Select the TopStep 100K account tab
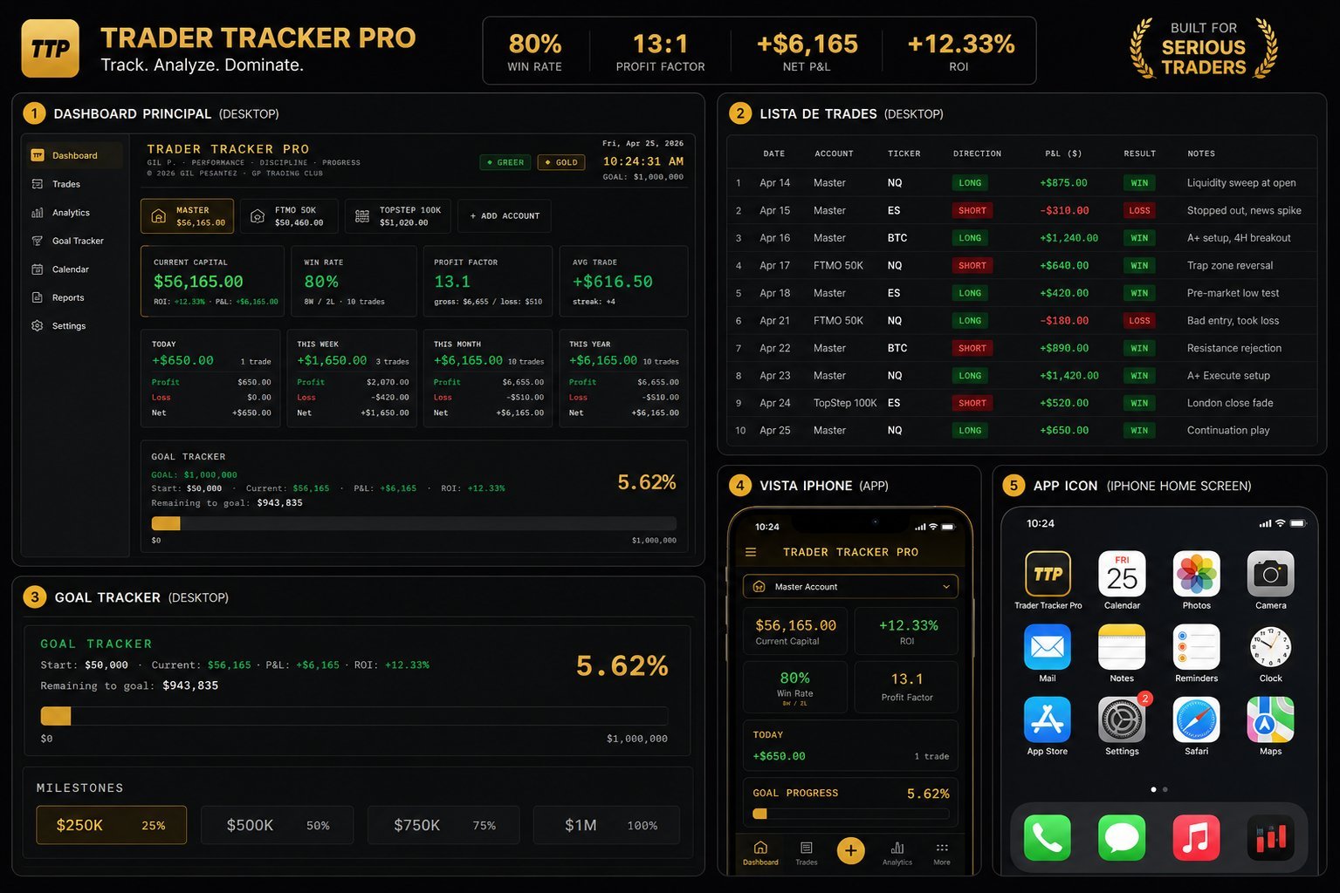Image resolution: width=1340 pixels, height=893 pixels. [x=397, y=216]
